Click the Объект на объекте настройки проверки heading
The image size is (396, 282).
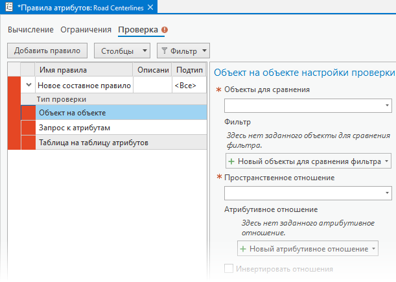[x=305, y=73]
